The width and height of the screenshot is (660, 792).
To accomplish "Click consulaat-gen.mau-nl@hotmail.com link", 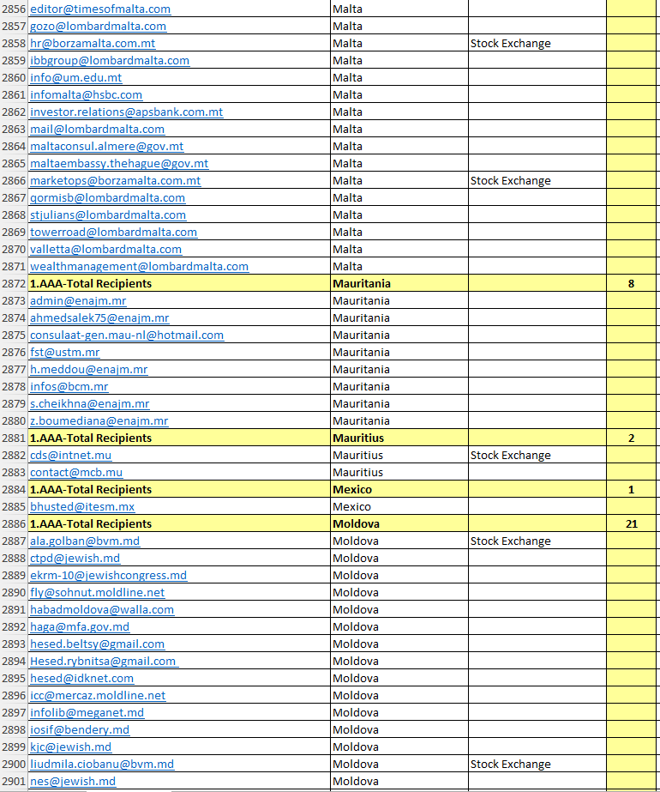I will click(127, 336).
